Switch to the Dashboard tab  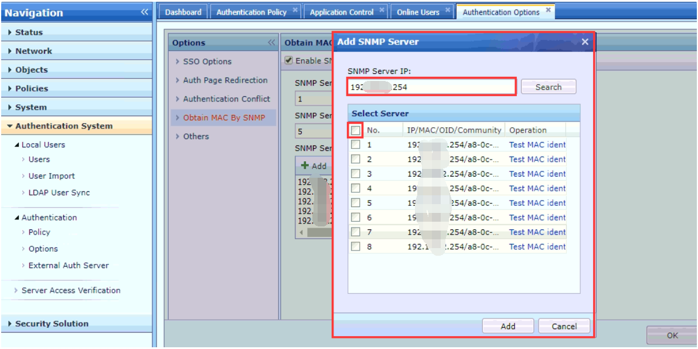click(x=183, y=12)
